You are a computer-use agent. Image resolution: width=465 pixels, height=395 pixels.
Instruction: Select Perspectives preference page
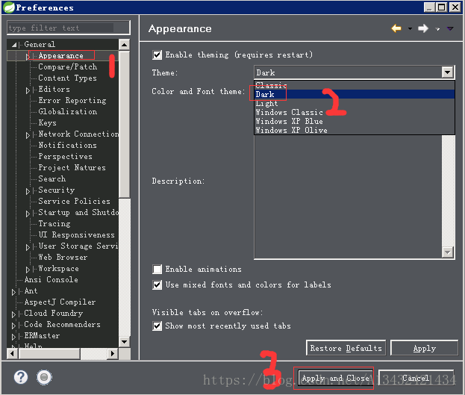click(65, 156)
